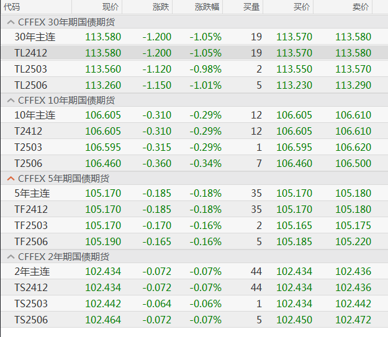The width and height of the screenshot is (388, 337).
Task: Collapse the CFFEX 30年期国债期货 group
Action: point(11,22)
